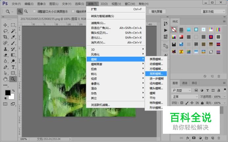Choose 高斯模糊 from the blur submenu
The width and height of the screenshot is (228, 142).
coord(156,74)
